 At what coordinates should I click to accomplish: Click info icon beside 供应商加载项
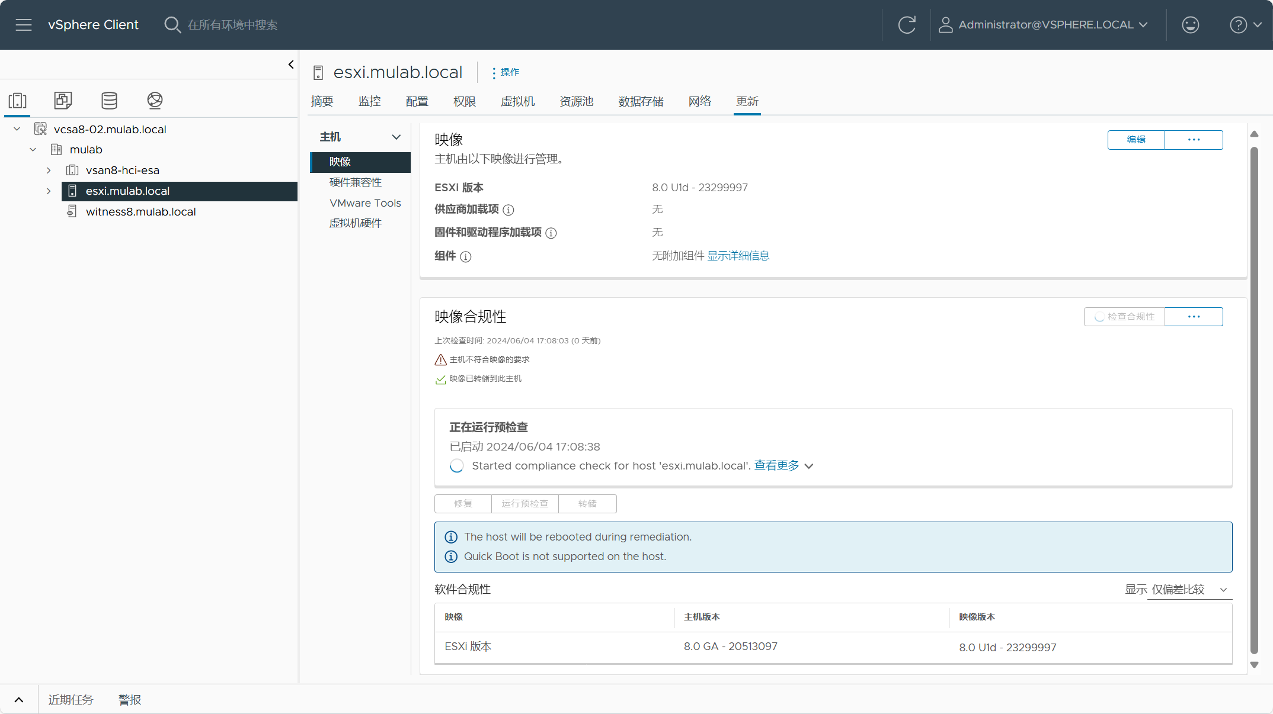click(508, 210)
